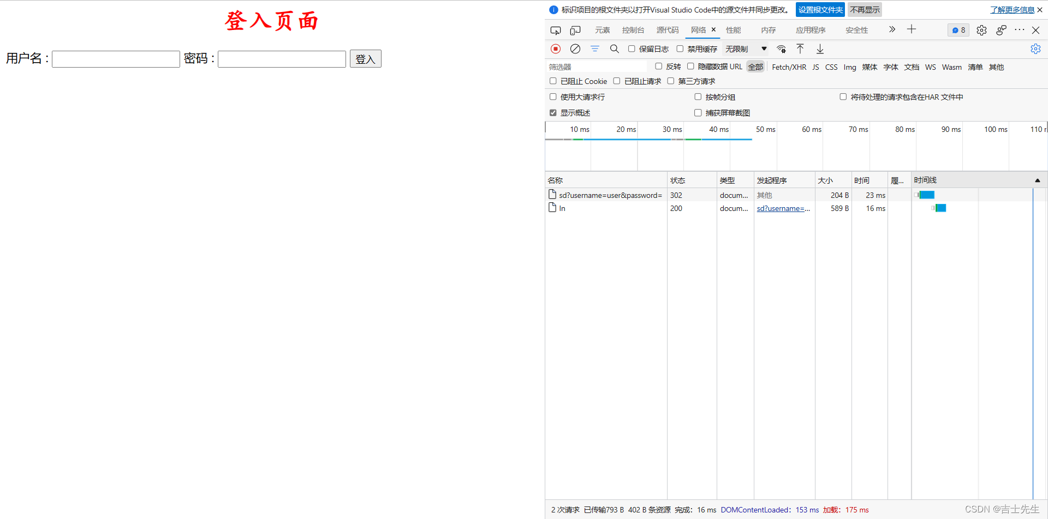Filter requests by WS type
Viewport: 1048px width, 519px height.
pos(931,67)
